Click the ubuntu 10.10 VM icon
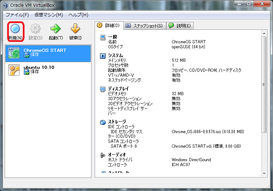The image size is (273, 191). click(14, 70)
